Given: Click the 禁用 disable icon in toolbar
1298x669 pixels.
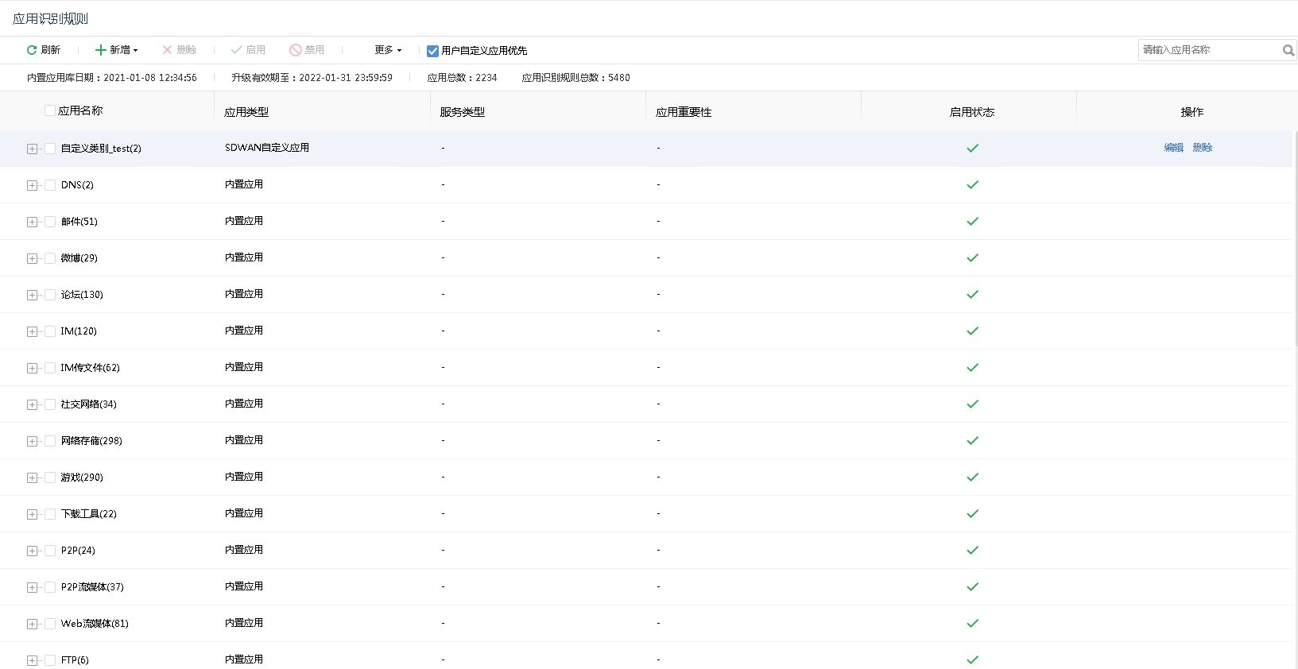Looking at the screenshot, I should click(x=296, y=50).
